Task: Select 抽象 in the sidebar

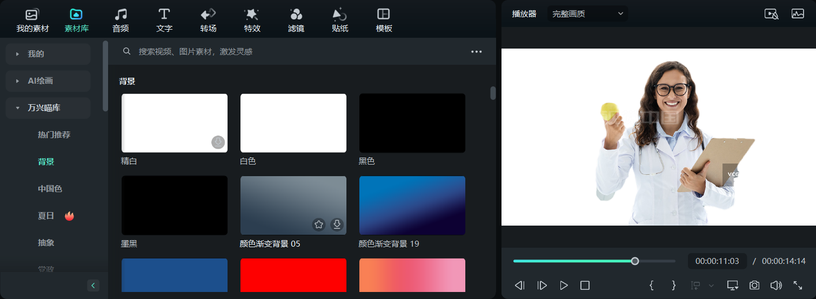Action: pyautogui.click(x=46, y=243)
